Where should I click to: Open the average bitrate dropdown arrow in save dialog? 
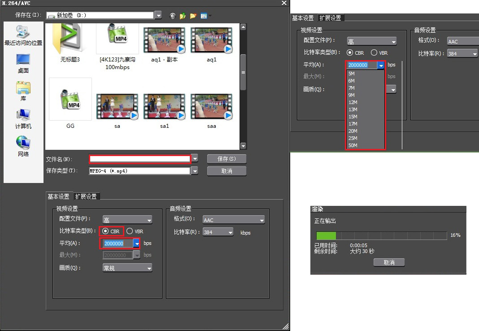[137, 244]
